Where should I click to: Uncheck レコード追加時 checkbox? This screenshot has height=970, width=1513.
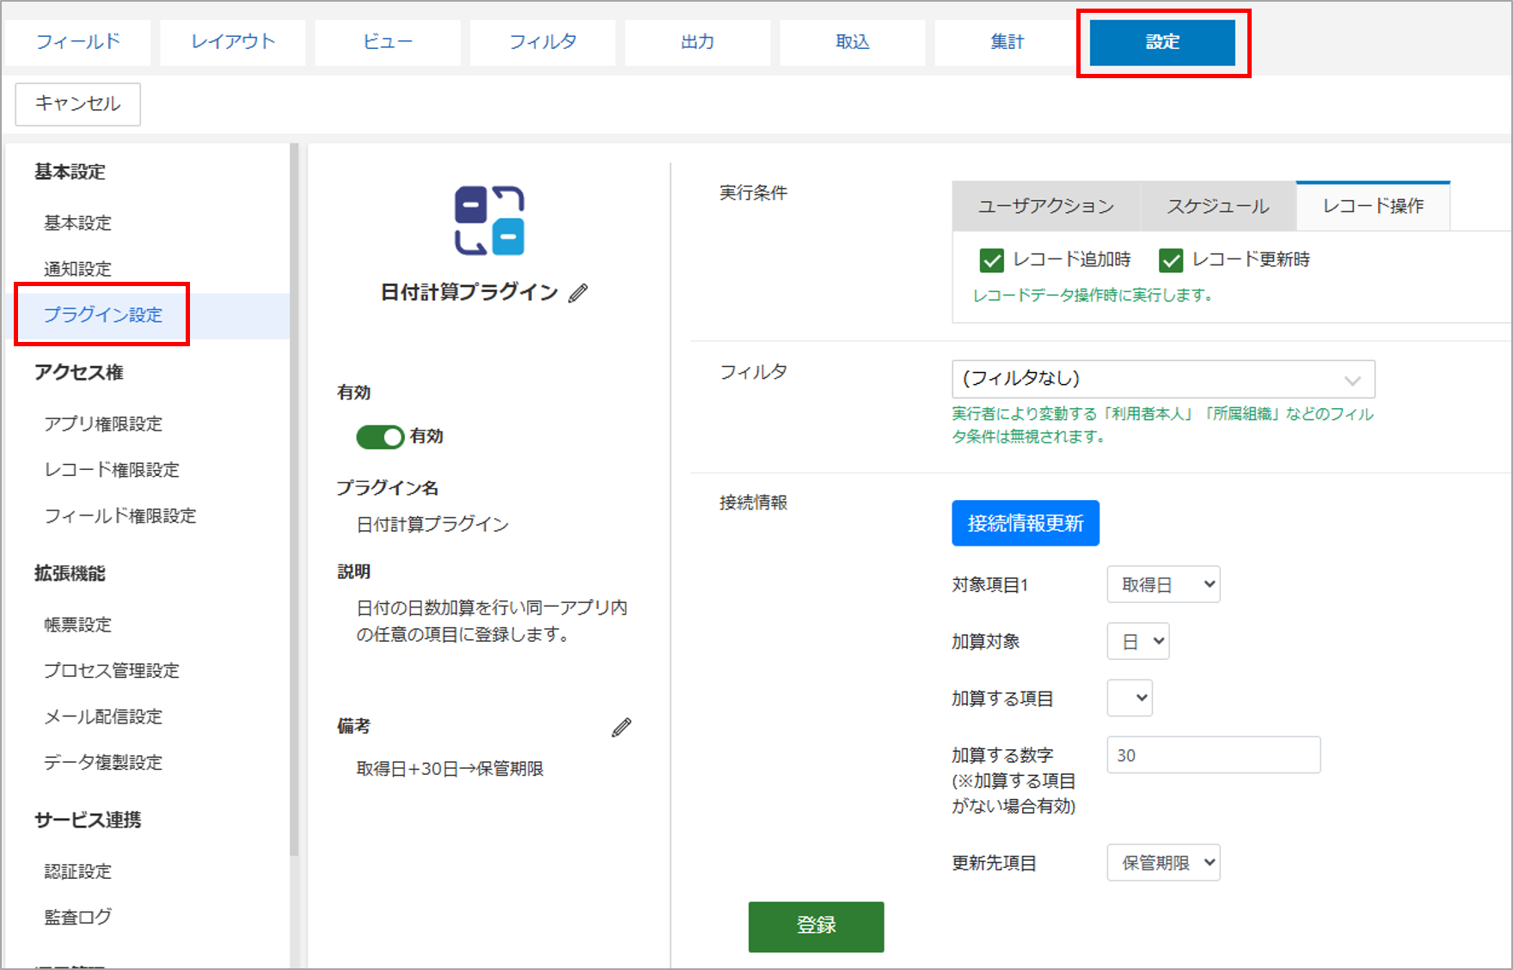992,259
